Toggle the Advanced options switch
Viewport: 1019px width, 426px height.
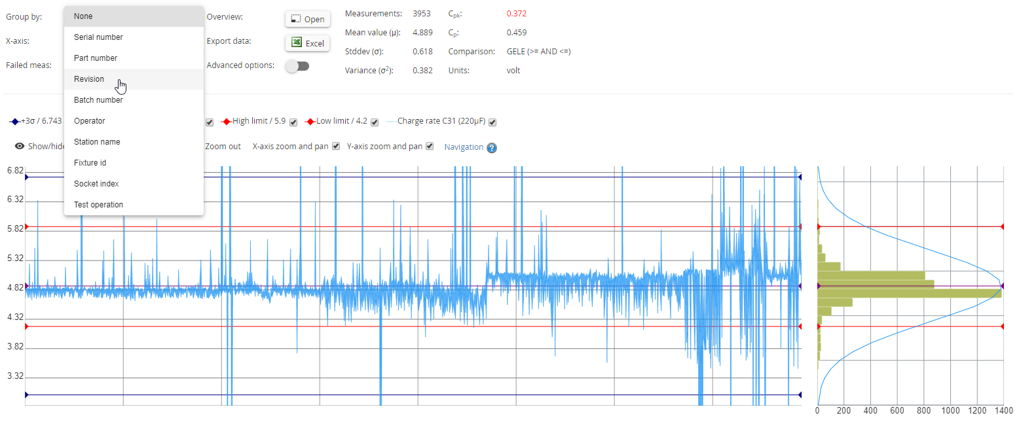[x=297, y=66]
